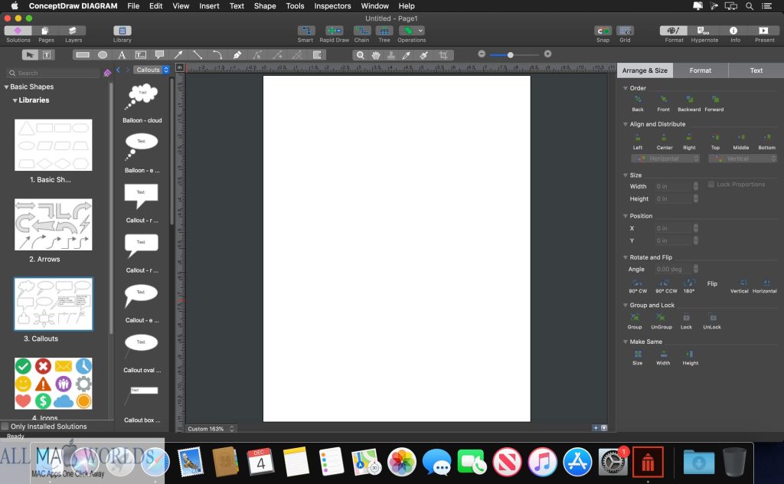Select the Ellipse drawing tool

click(x=103, y=55)
